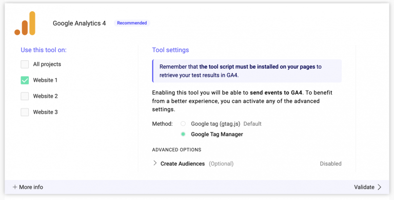Click the Disabled status of Create Audiences
This screenshot has width=394, height=200.
point(330,164)
